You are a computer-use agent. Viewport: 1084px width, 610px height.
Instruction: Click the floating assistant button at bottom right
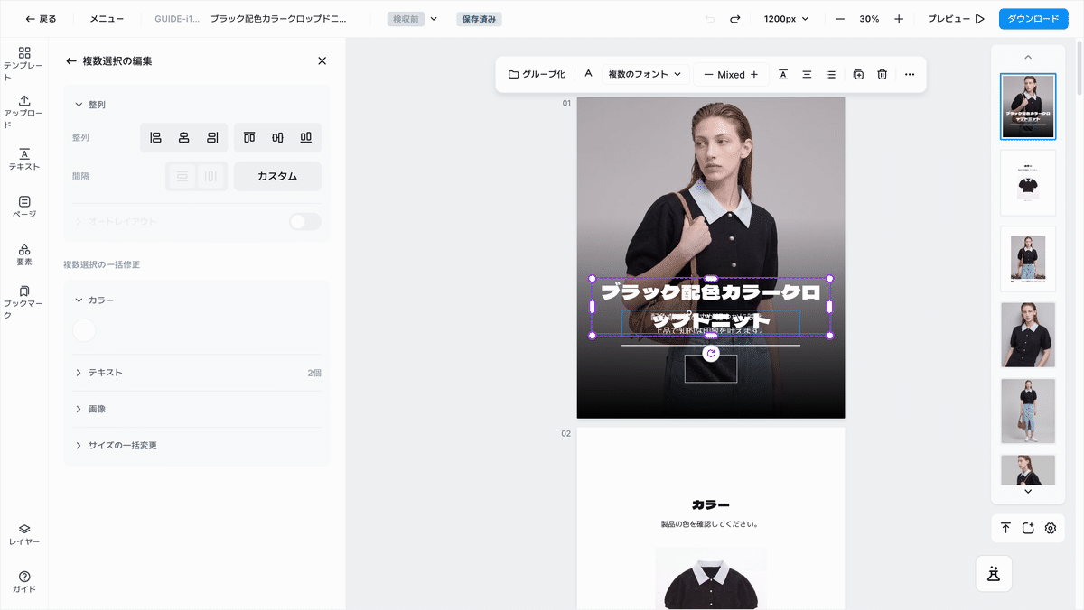click(994, 573)
